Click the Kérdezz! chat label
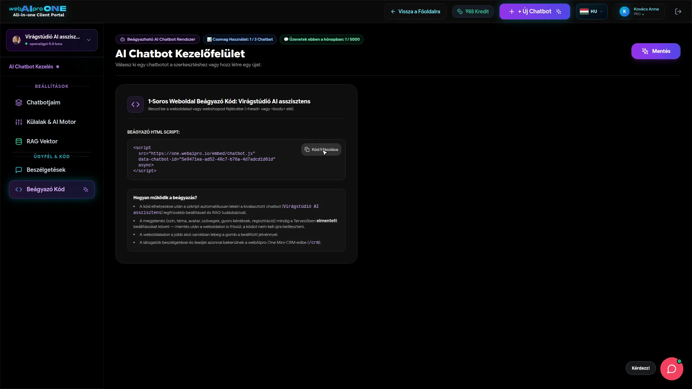The height and width of the screenshot is (389, 692). pos(640,368)
